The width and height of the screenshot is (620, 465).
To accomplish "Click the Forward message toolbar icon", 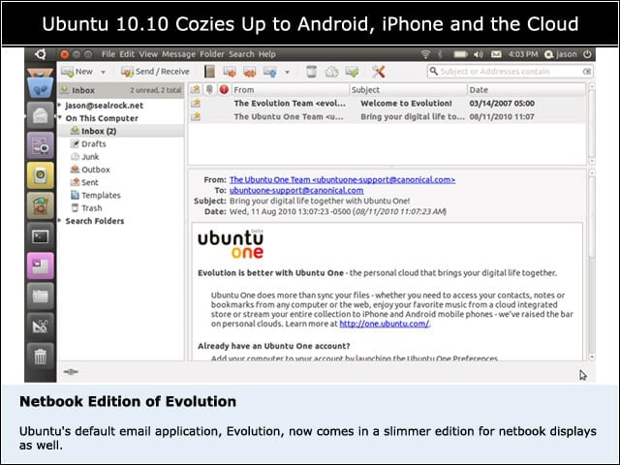I will [x=270, y=72].
